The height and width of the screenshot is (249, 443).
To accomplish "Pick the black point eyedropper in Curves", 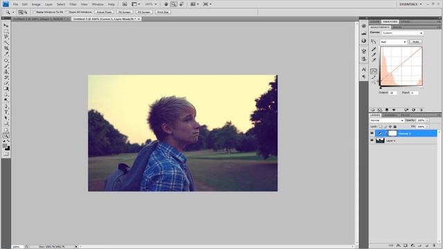I will tap(374, 49).
